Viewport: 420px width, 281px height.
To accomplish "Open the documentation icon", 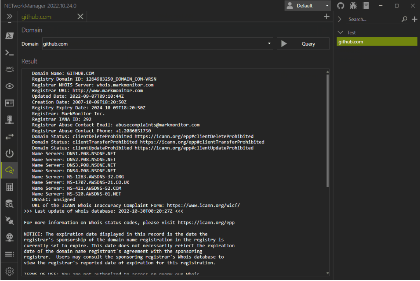I will click(x=366, y=5).
